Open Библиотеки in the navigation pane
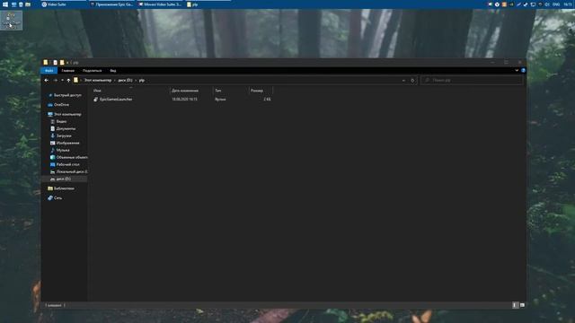Viewport: 575px width, 323px height. (64, 188)
